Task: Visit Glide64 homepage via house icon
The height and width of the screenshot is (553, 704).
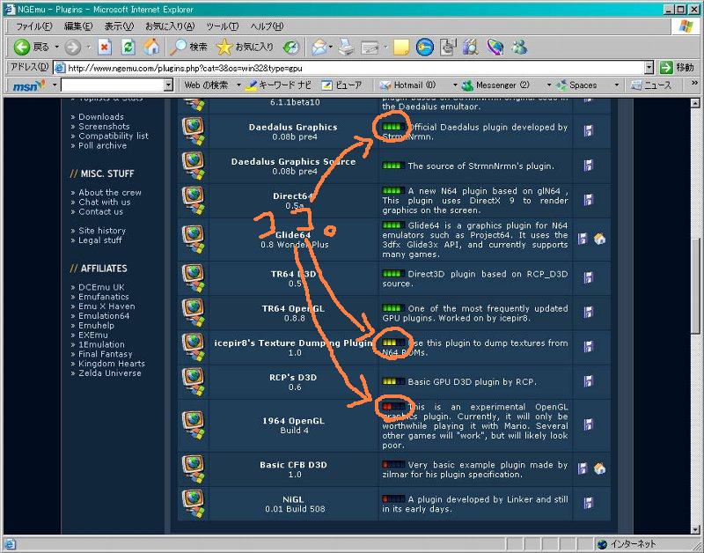Action: click(599, 239)
